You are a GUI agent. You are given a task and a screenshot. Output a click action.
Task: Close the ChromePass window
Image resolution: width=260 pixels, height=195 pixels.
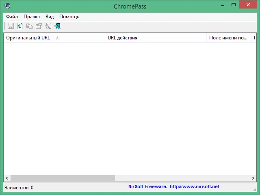[x=248, y=4]
